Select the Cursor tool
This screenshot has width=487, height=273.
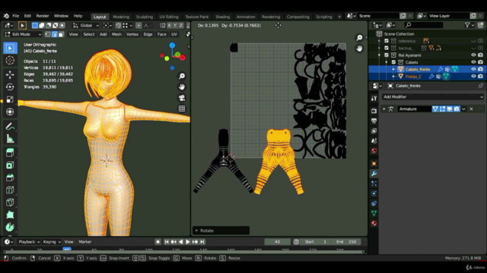pyautogui.click(x=10, y=61)
